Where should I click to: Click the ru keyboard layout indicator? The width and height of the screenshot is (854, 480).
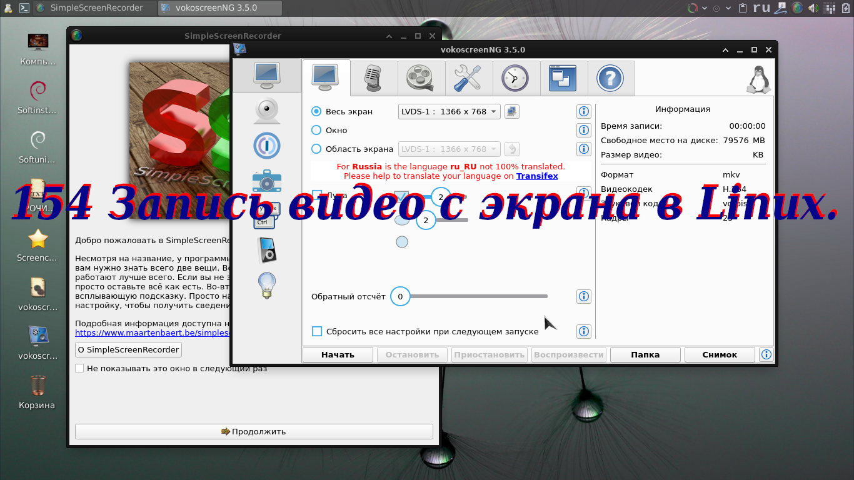click(761, 8)
